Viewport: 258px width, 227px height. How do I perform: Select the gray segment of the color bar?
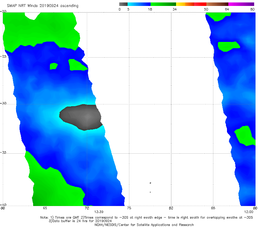tap(123, 4)
